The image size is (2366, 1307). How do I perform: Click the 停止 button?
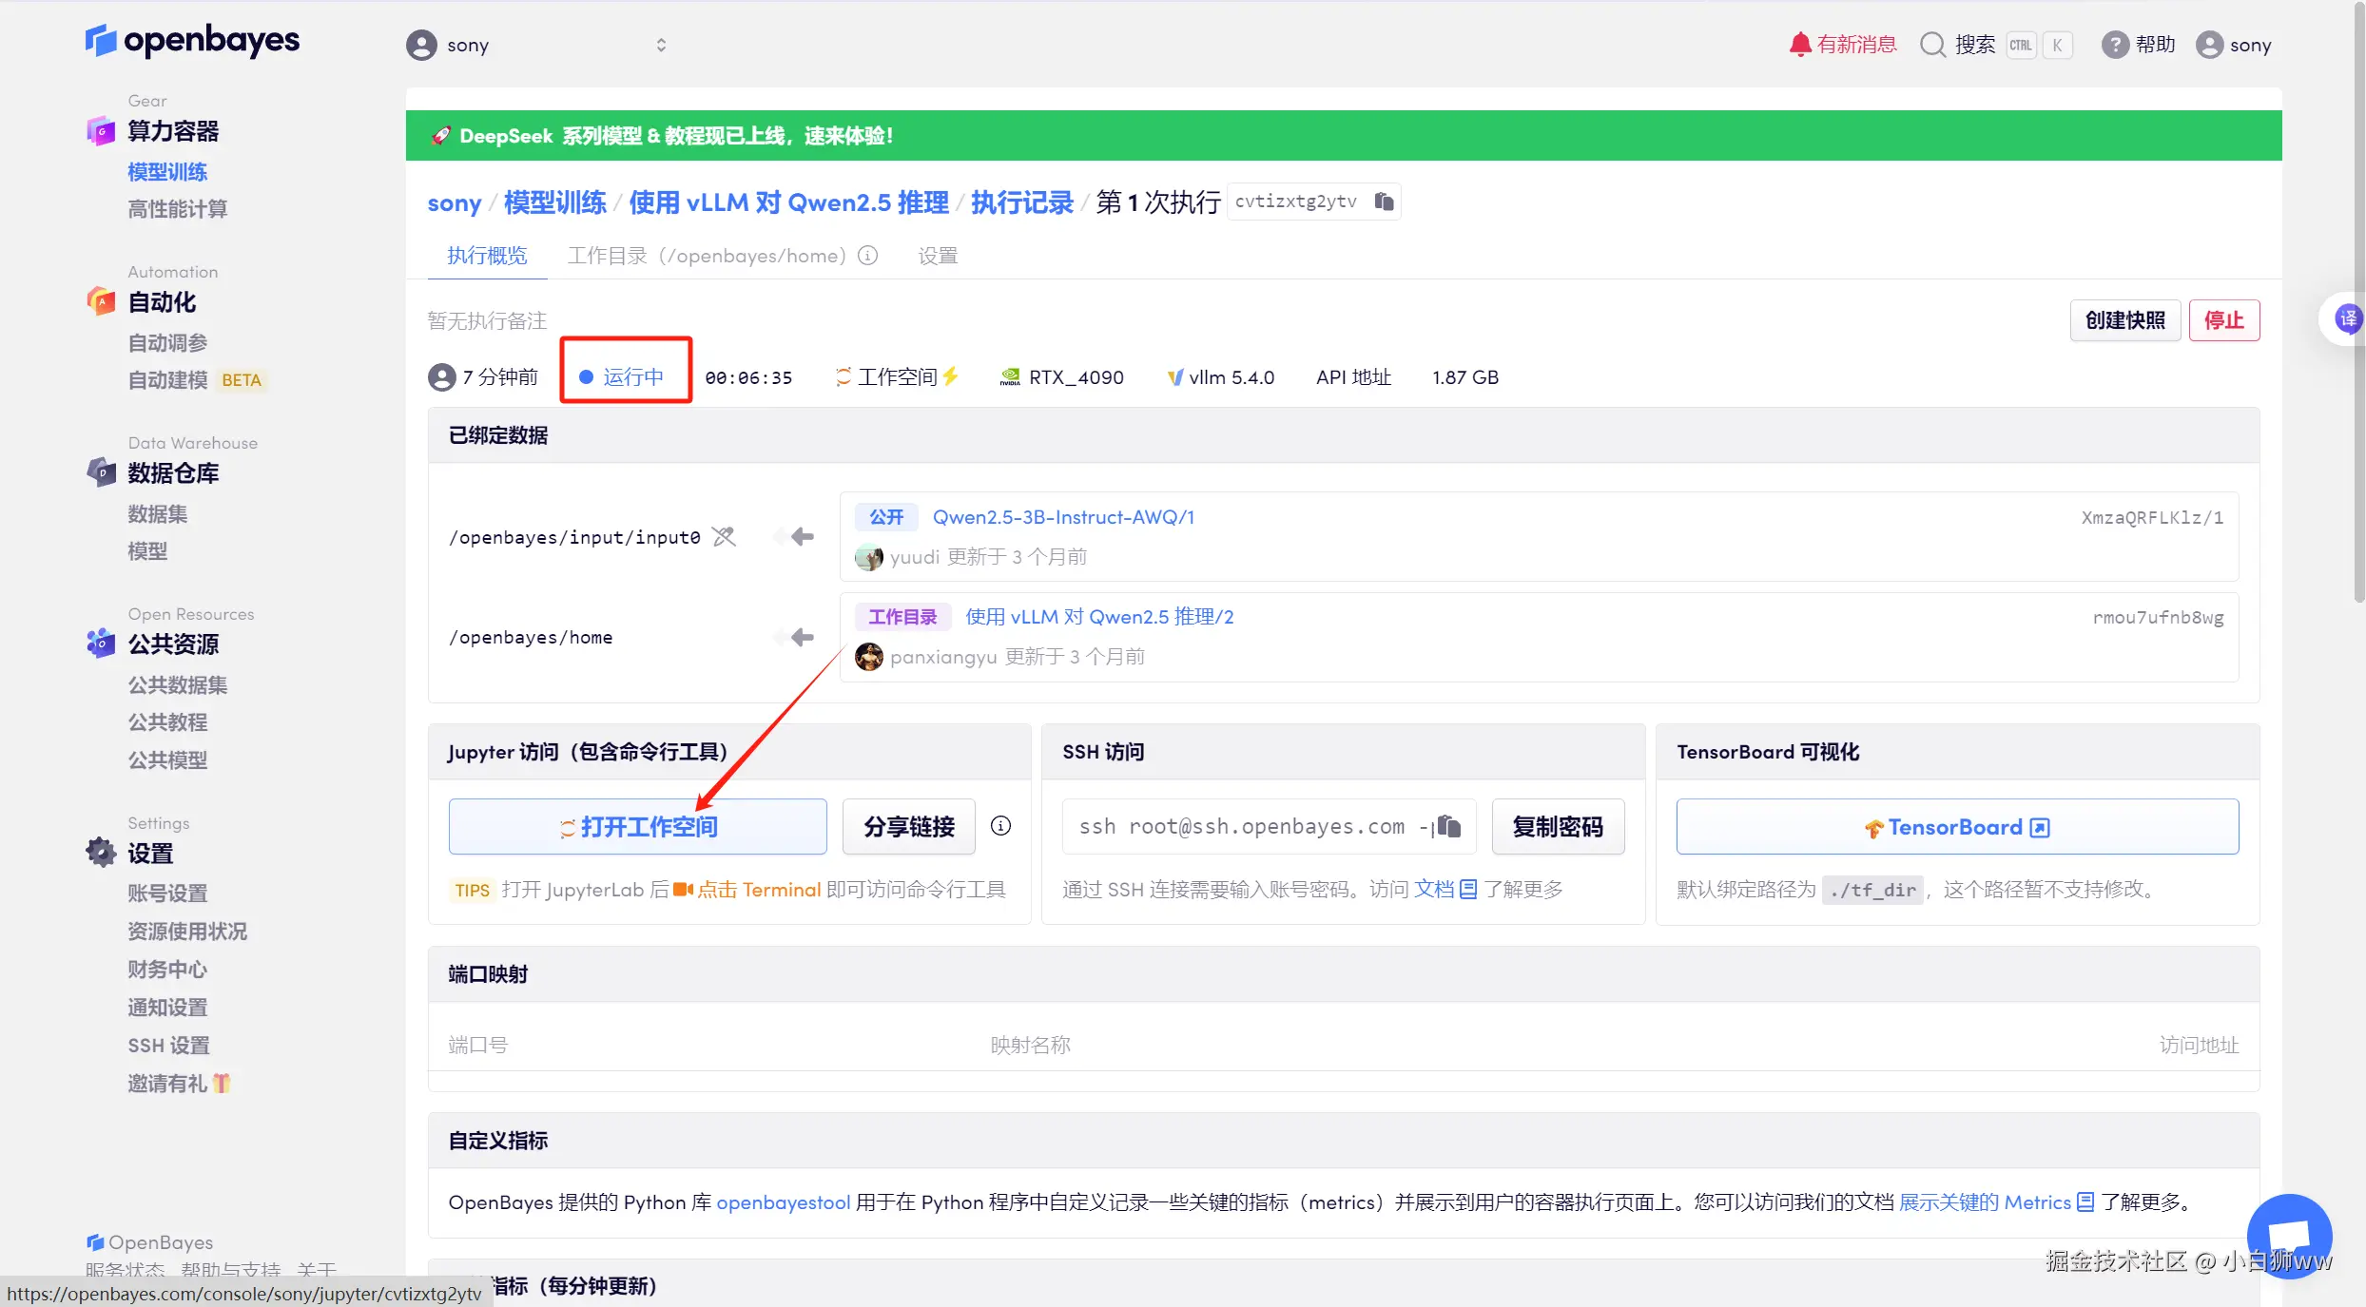2223,320
